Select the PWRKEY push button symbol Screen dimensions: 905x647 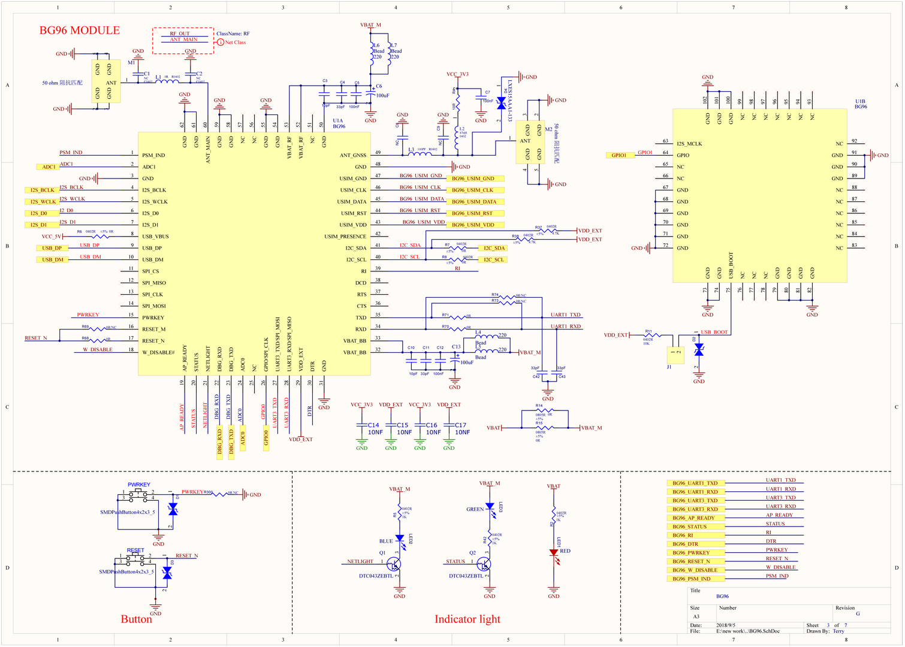pos(139,495)
